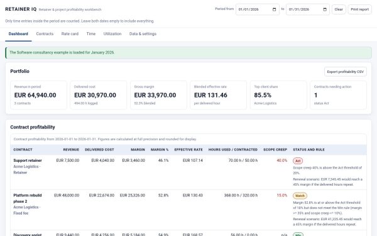Switch to the Dashboard tab
The height and width of the screenshot is (236, 377).
(x=18, y=34)
